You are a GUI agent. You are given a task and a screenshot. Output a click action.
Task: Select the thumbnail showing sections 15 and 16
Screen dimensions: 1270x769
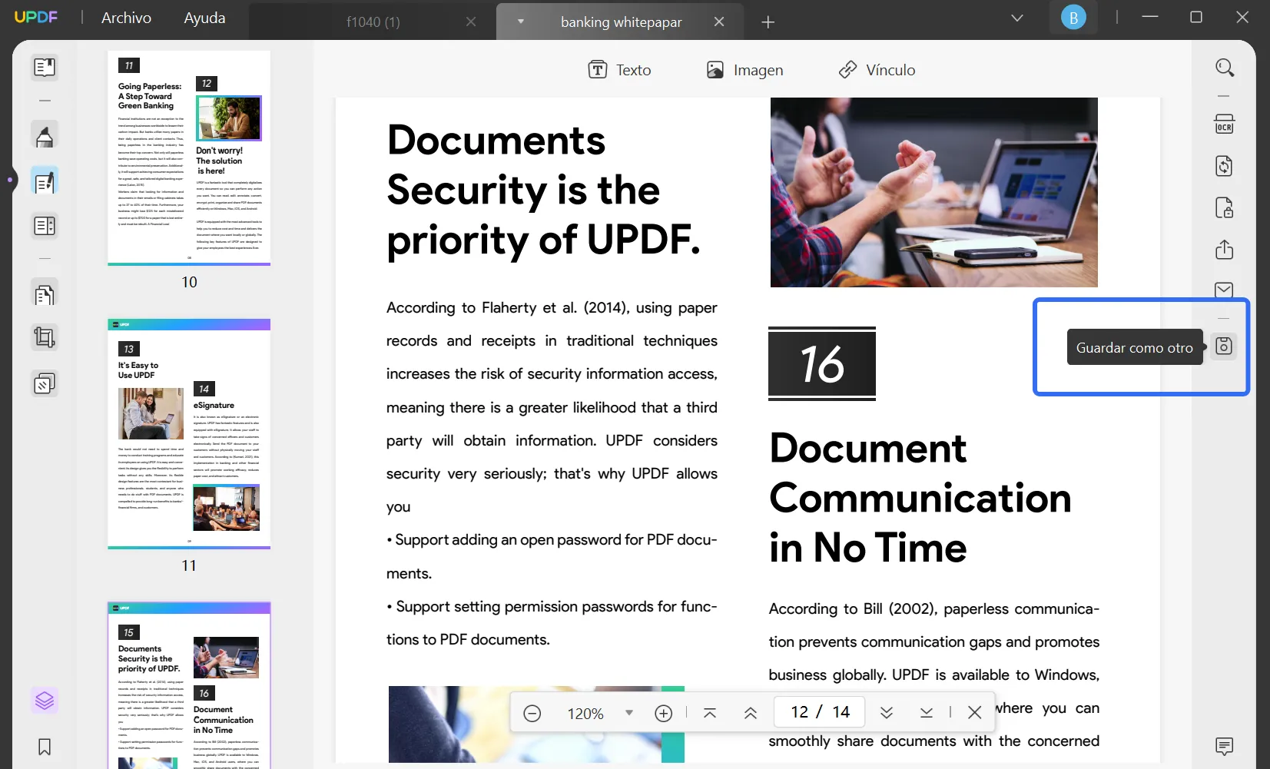pyautogui.click(x=189, y=685)
